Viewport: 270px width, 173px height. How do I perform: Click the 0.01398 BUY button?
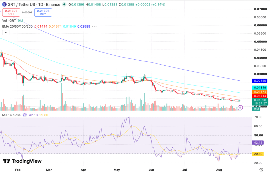click(x=43, y=12)
